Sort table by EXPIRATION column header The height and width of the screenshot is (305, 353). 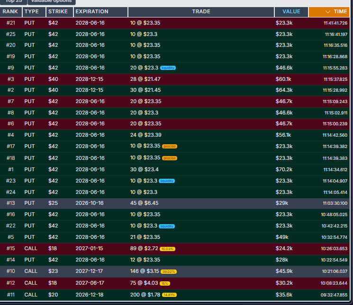(100, 12)
